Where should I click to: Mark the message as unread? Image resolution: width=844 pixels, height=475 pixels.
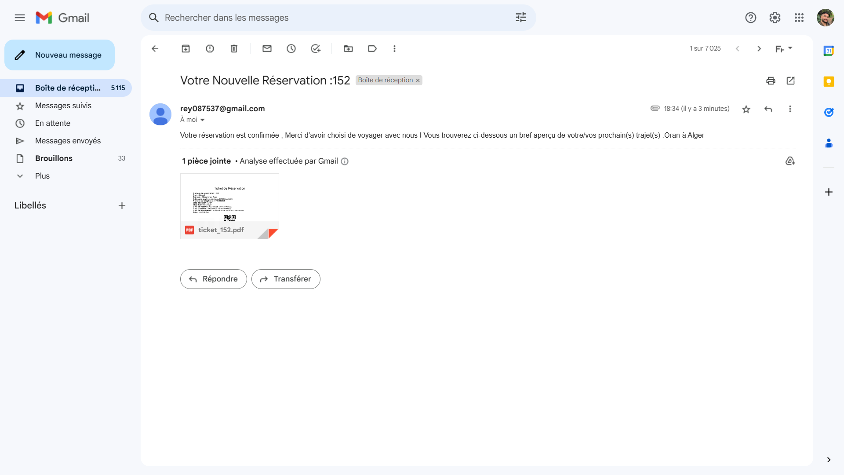click(267, 48)
